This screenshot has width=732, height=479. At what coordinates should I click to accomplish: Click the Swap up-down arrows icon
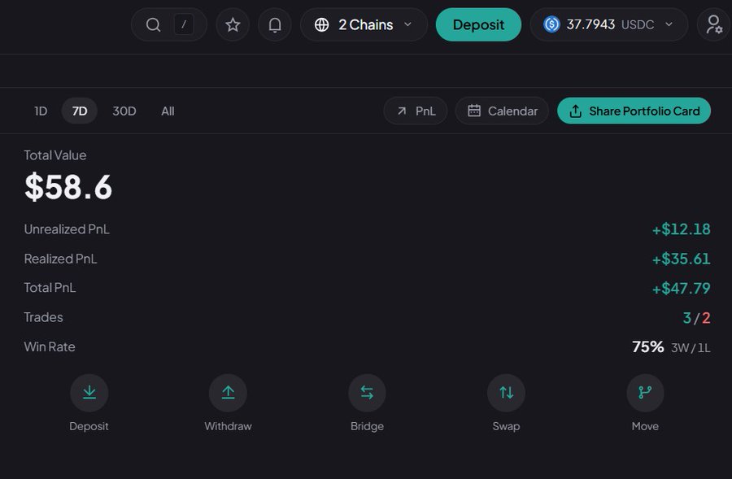(x=506, y=393)
